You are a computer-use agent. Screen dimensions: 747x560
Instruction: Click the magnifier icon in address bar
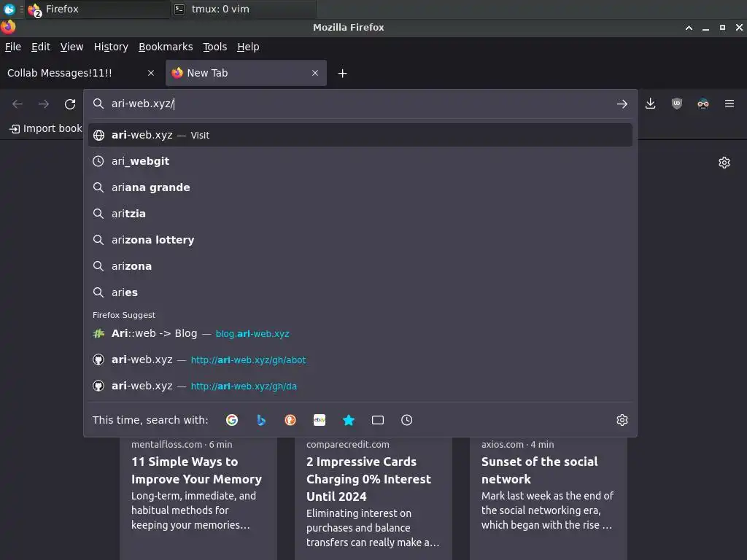click(x=98, y=104)
